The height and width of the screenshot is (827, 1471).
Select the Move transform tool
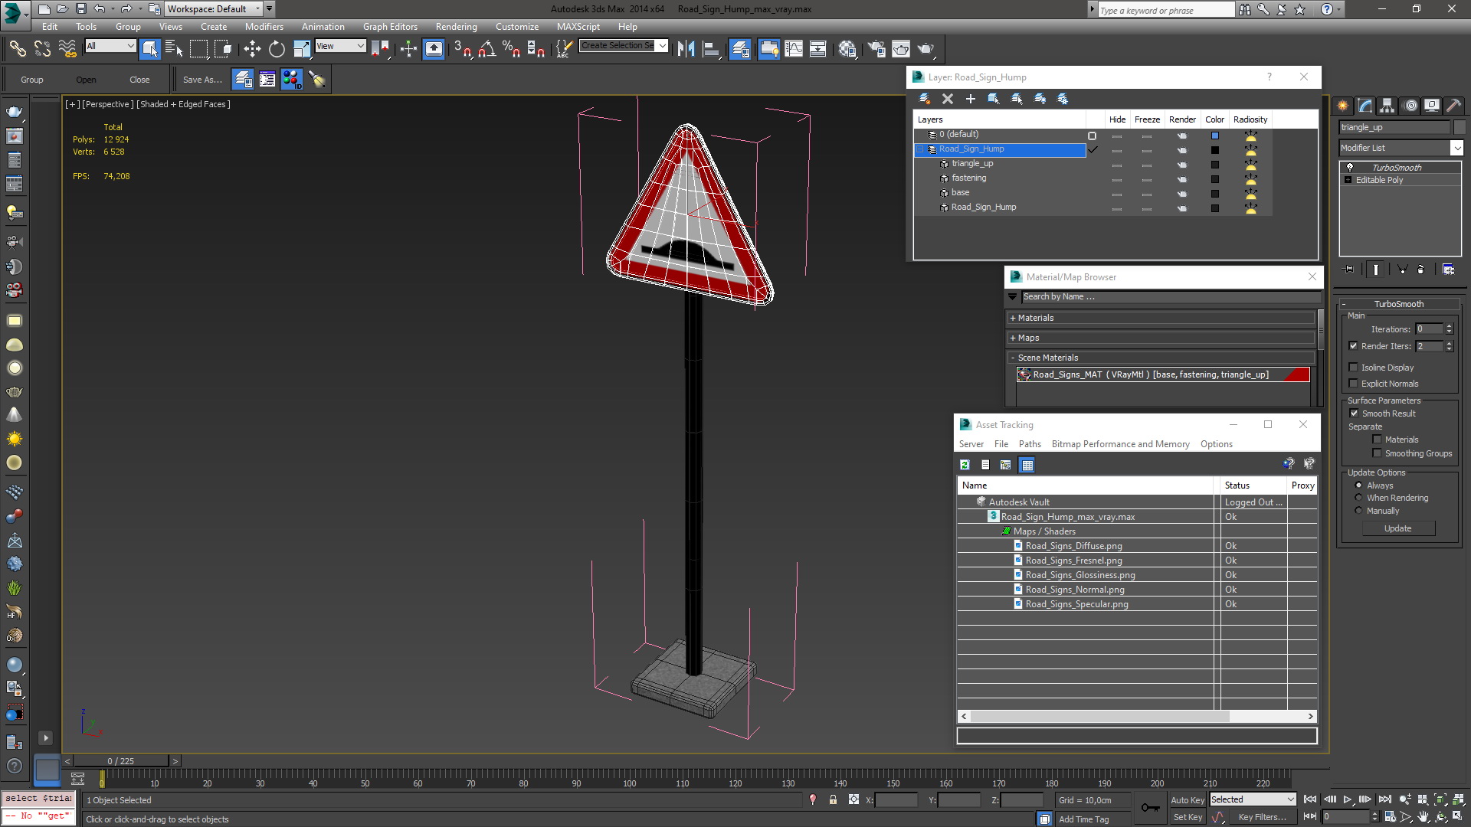click(x=252, y=49)
